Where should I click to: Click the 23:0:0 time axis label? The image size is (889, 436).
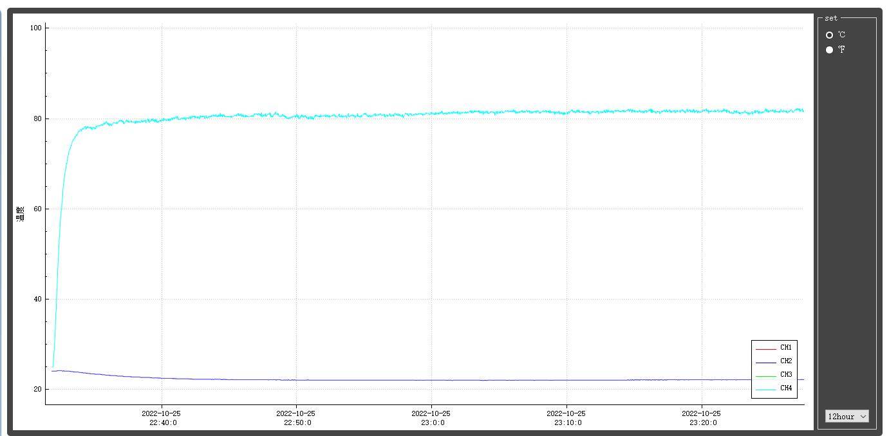(x=433, y=423)
